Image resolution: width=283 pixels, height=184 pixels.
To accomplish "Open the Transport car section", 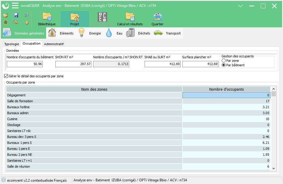I will click(x=167, y=33).
